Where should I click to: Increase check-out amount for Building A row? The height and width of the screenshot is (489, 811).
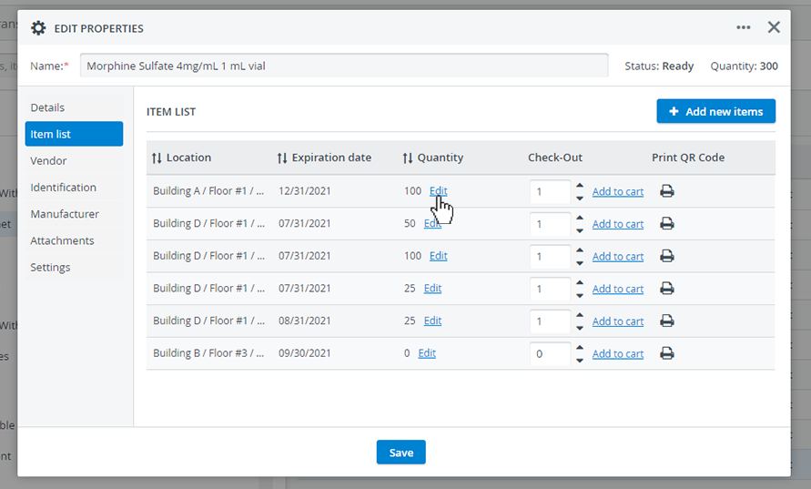click(580, 186)
